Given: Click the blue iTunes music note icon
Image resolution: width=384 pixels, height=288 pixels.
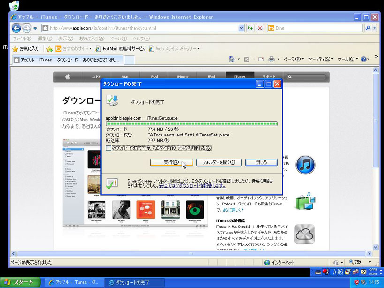Looking at the screenshot, I should click(x=305, y=165).
